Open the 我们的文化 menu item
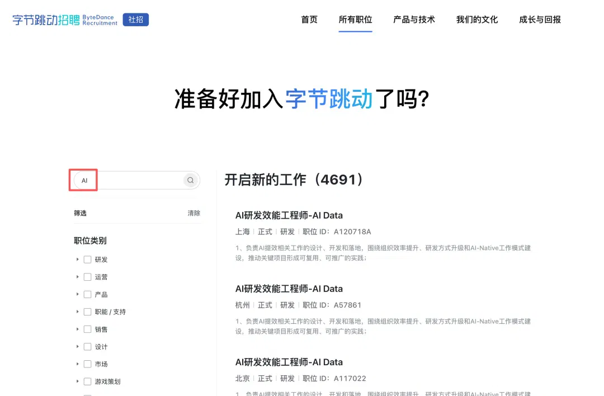Screen dimensions: 604x396 (477, 20)
